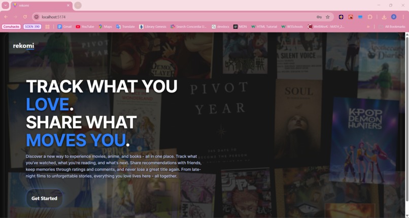Click the Apothecary Diaries poster
The height and width of the screenshot is (218, 409).
pos(381,68)
